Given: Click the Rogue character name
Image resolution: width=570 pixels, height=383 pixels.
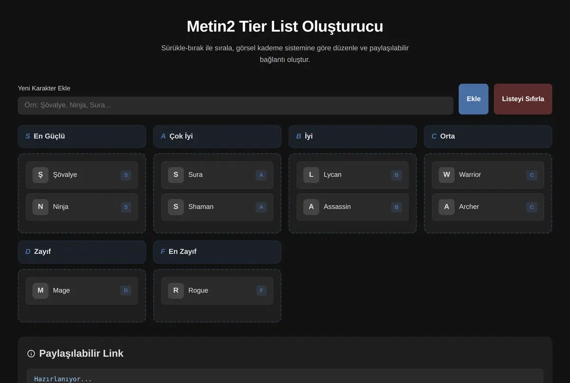Looking at the screenshot, I should click(198, 290).
